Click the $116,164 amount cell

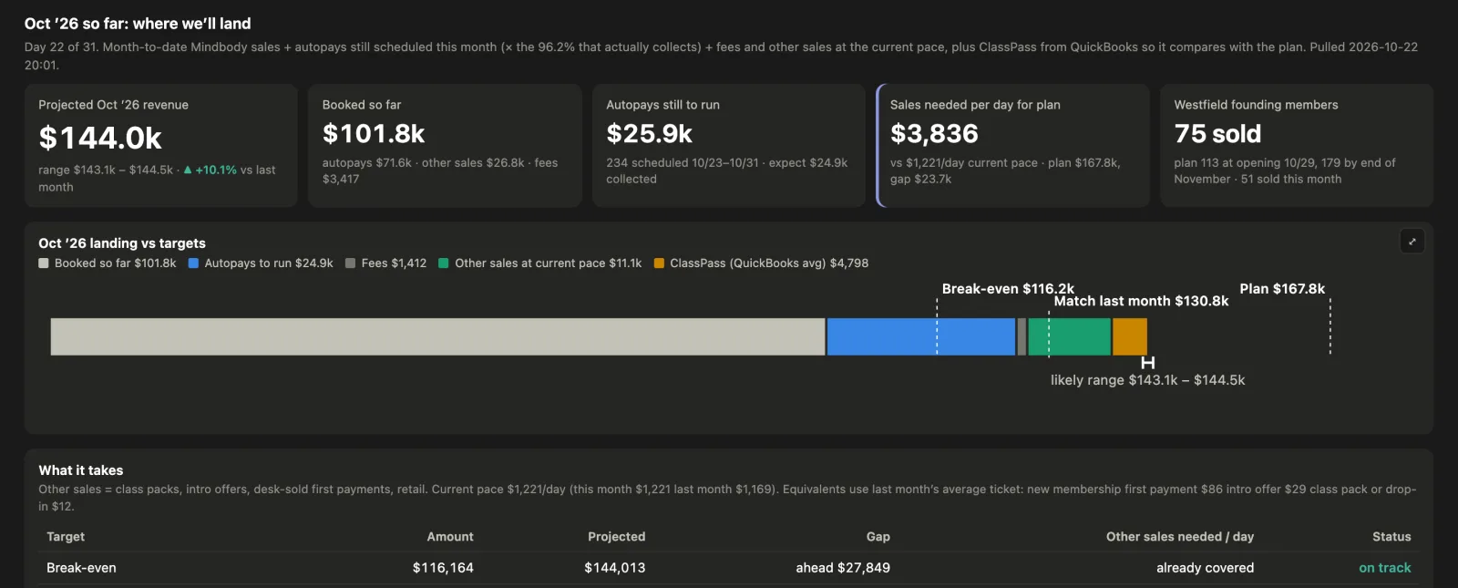(443, 568)
